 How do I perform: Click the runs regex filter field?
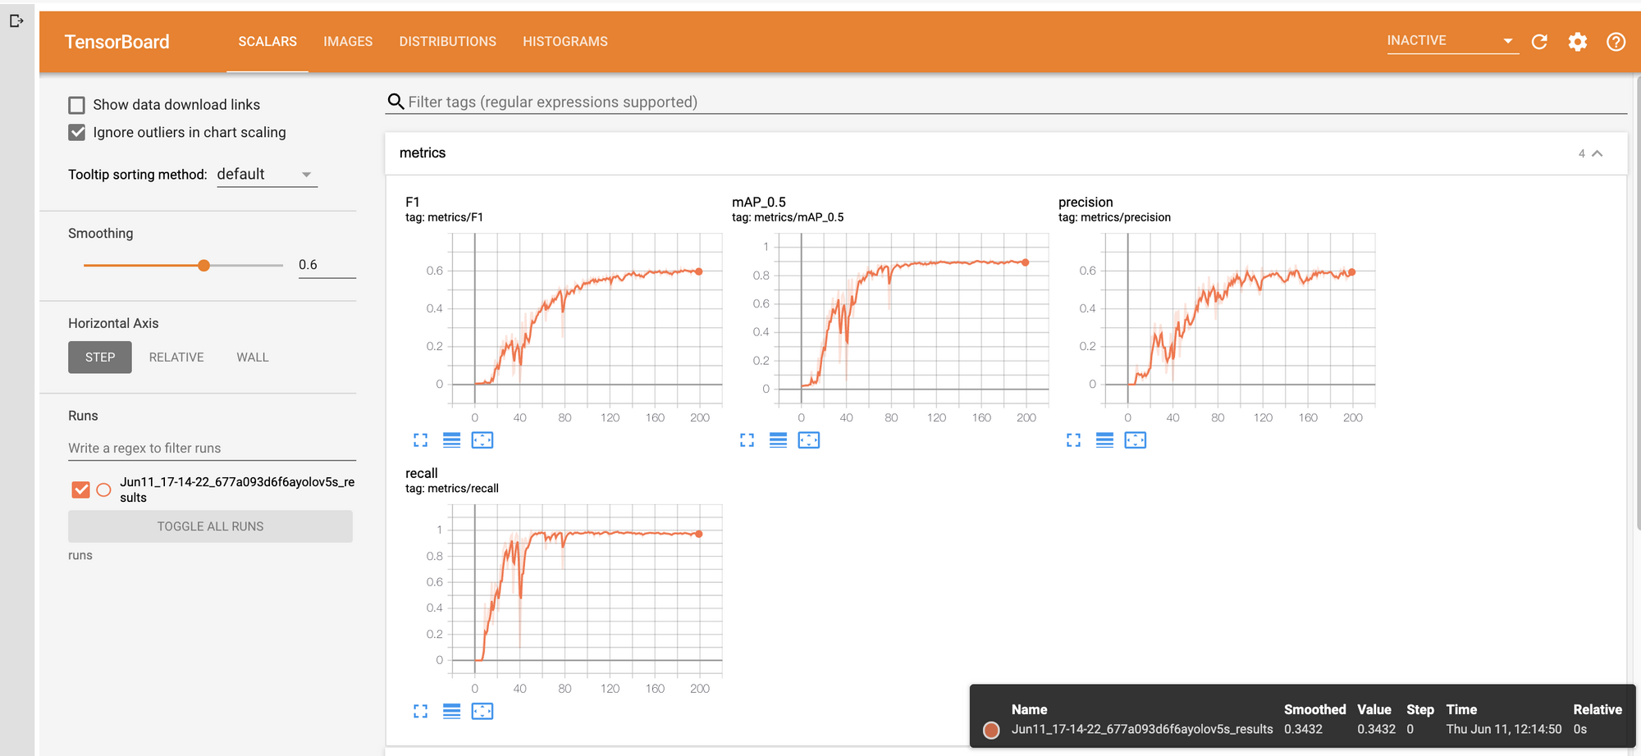pos(209,448)
